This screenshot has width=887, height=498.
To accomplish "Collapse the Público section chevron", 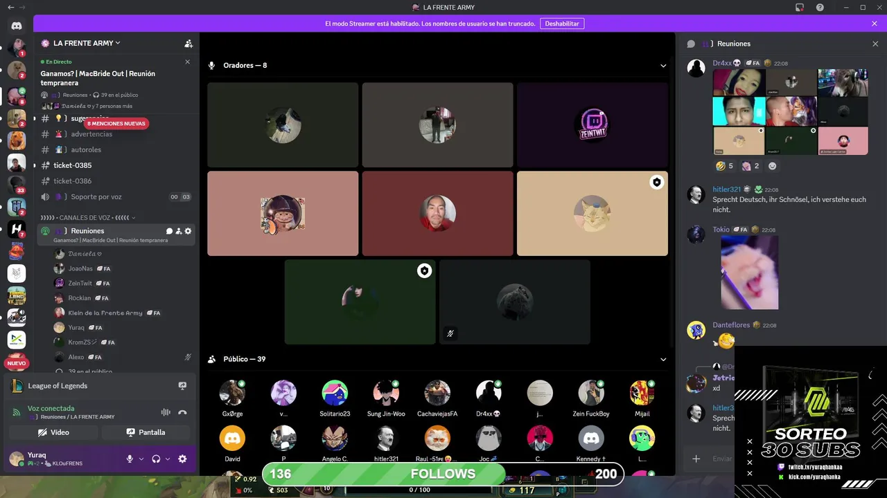I will [663, 360].
